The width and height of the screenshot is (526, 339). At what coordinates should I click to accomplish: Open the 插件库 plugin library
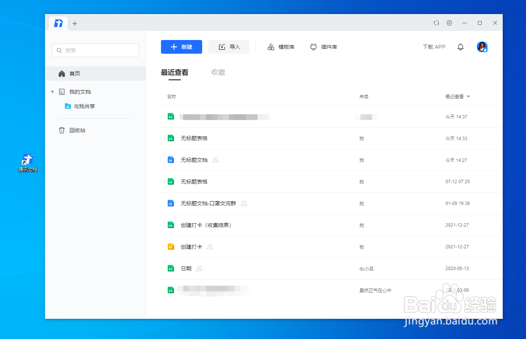[324, 47]
